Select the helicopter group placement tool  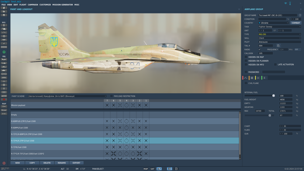(4, 63)
